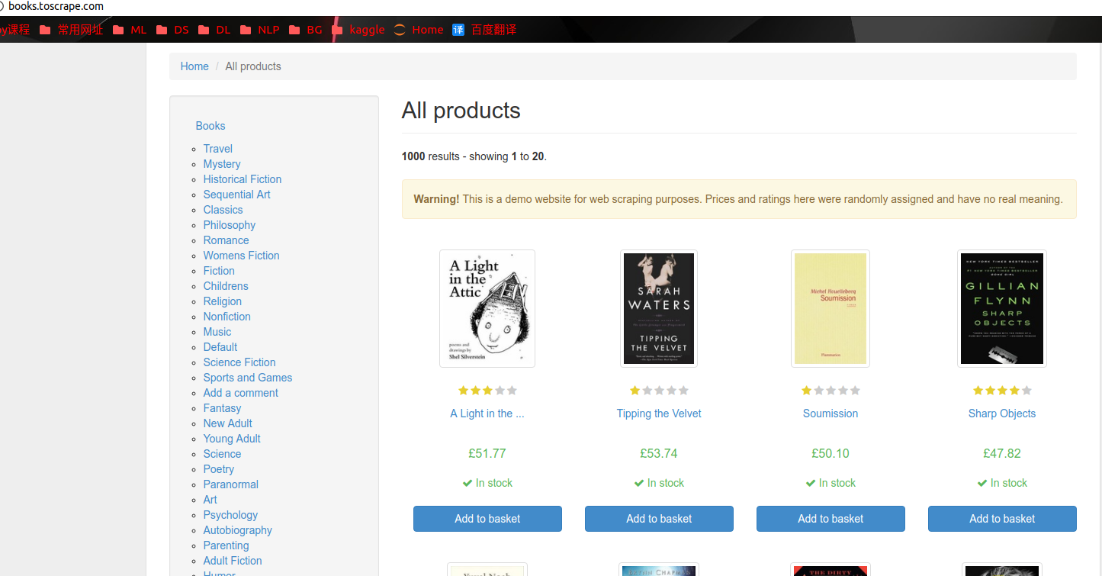Add Soumission to the basket
This screenshot has height=576, width=1102.
(x=831, y=519)
